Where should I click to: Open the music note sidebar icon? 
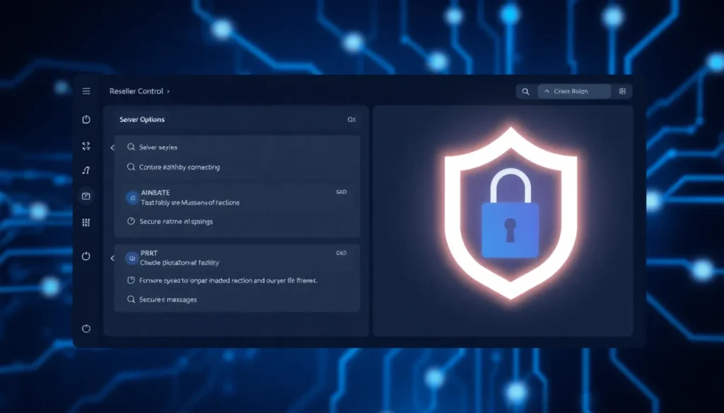[86, 171]
